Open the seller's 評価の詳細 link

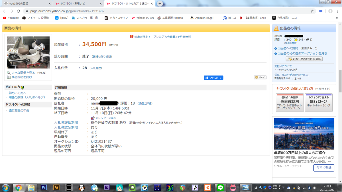point(290,43)
